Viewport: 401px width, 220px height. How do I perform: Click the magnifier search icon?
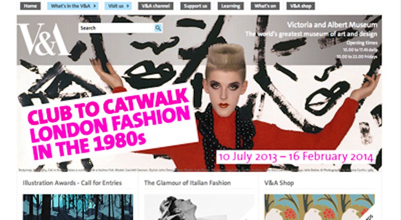click(x=158, y=28)
